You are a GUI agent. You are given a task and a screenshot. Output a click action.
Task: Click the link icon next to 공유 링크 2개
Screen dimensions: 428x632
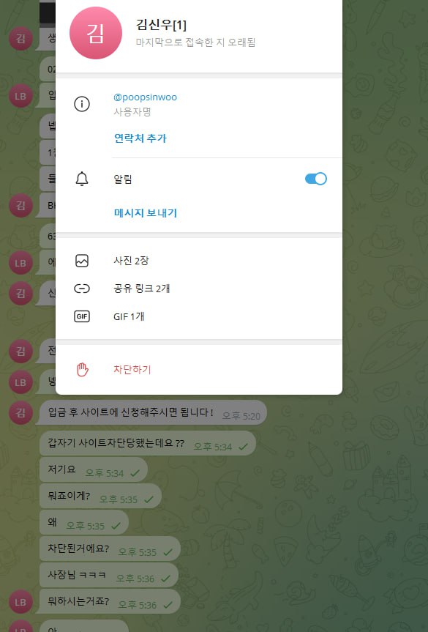[x=82, y=289]
